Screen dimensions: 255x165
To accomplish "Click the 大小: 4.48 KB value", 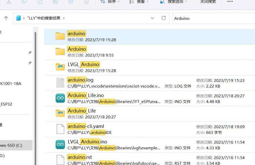I will (x=208, y=102).
